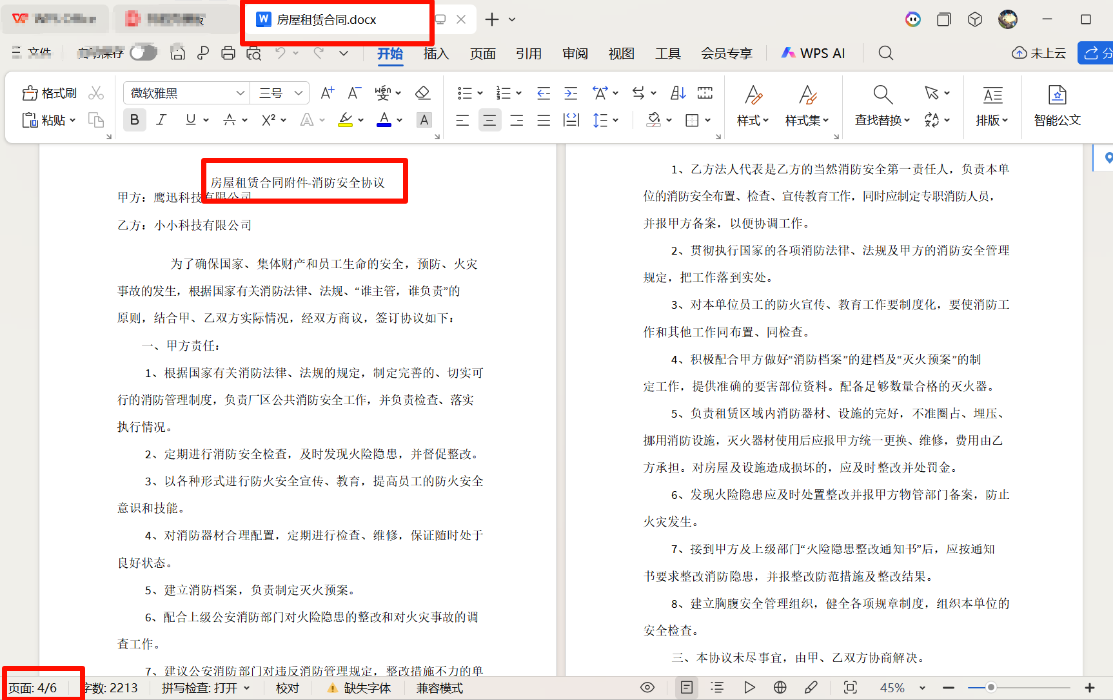The width and height of the screenshot is (1113, 700).
Task: Select the align left icon
Action: click(462, 120)
